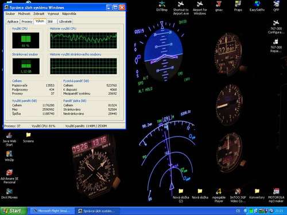287x215 pixels.
Task: Click the Využití paměti Mez row
Action: (x=33, y=110)
